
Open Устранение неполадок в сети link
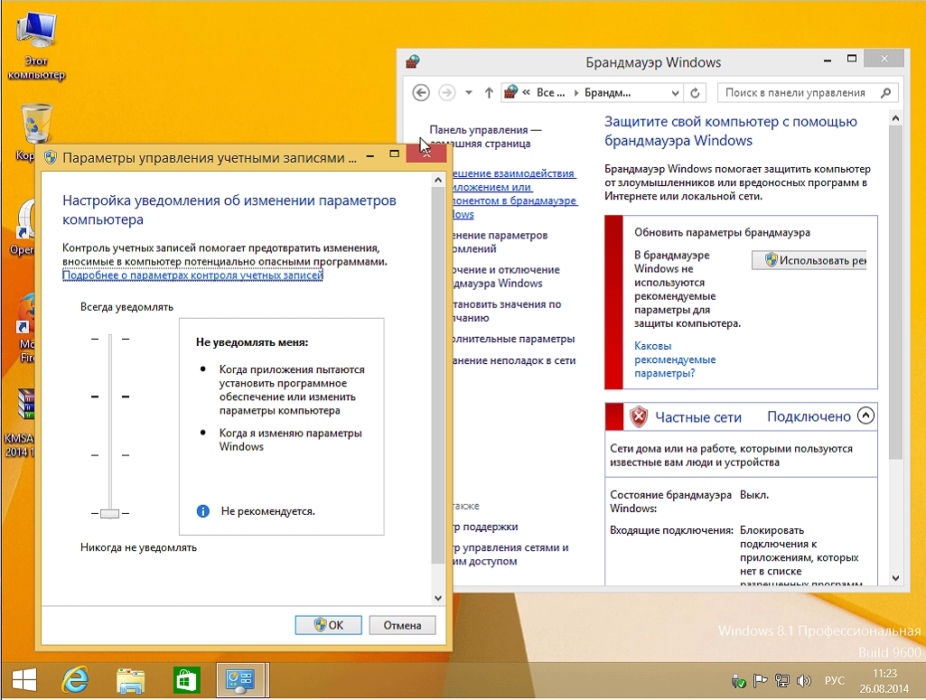pos(514,360)
